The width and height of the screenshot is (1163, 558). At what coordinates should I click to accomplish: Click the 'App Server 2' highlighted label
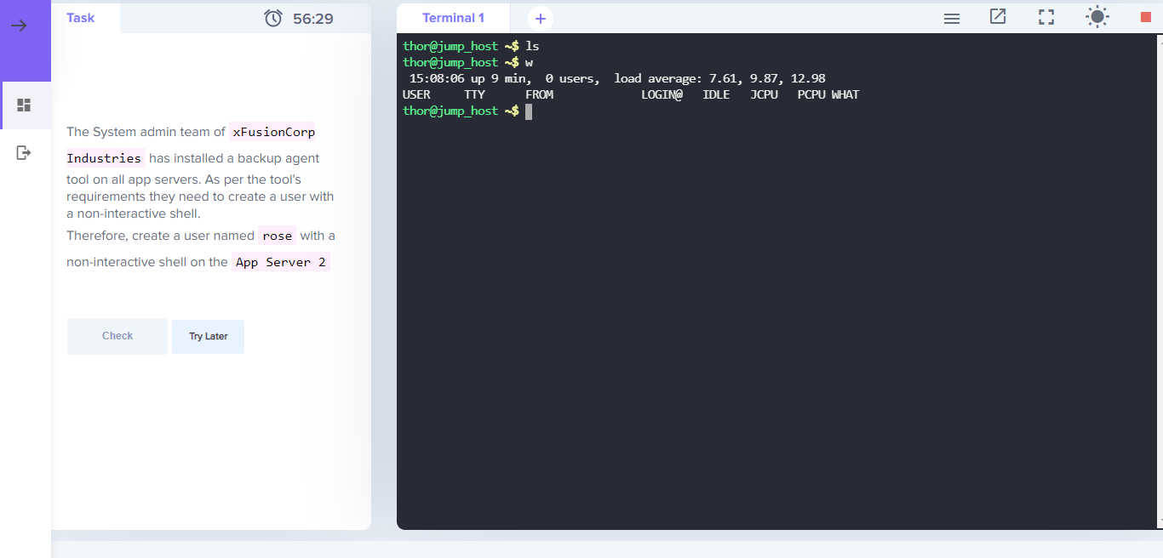pos(281,262)
